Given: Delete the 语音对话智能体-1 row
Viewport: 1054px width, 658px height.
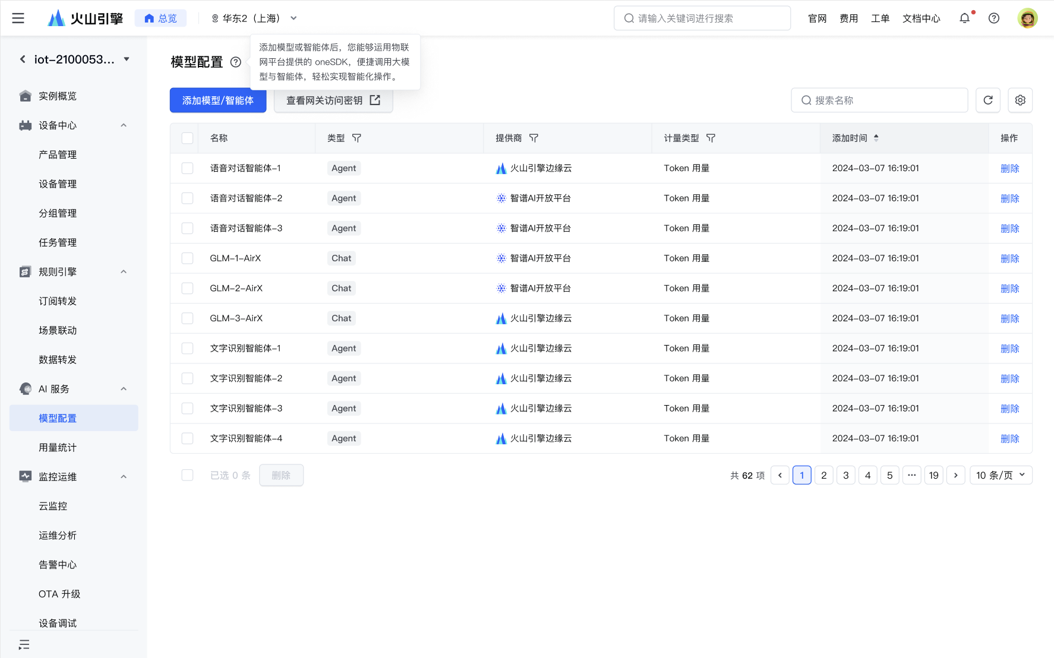Looking at the screenshot, I should tap(1009, 169).
